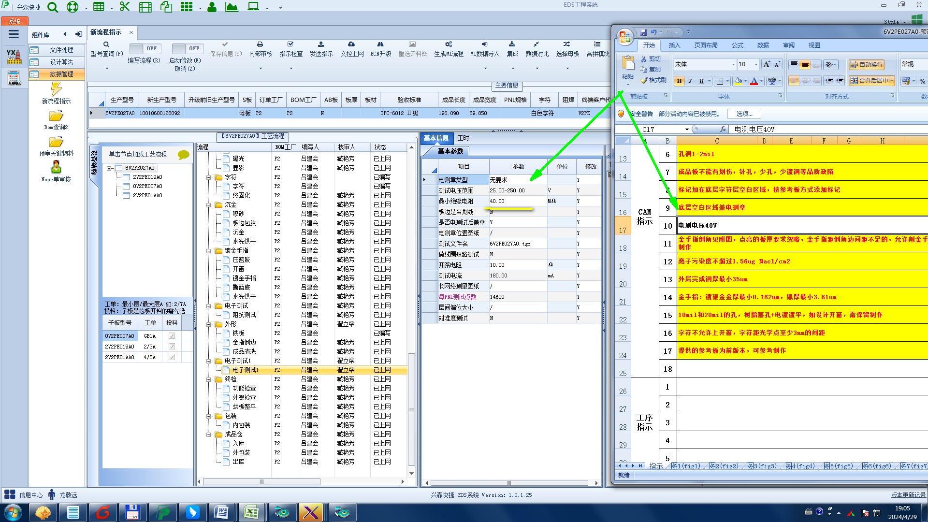Check the 投料 box for 0V2PE007A0
Image resolution: width=928 pixels, height=522 pixels.
pos(172,336)
